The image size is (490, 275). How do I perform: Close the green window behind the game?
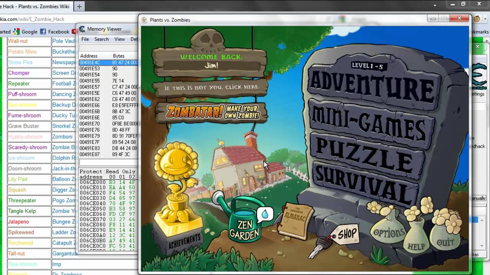pyautogui.click(x=477, y=47)
